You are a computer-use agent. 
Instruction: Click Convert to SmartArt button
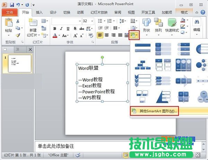point(134,35)
